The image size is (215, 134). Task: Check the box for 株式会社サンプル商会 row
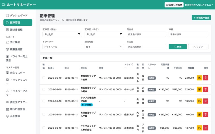(x=44, y=89)
